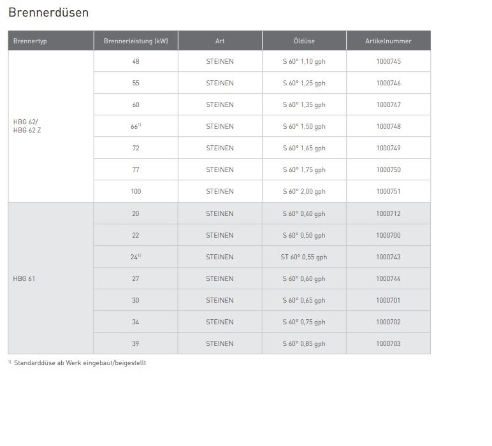Screen dimensions: 492x446
Task: Select the Brennerleistung (kW) column header
Action: pos(136,41)
